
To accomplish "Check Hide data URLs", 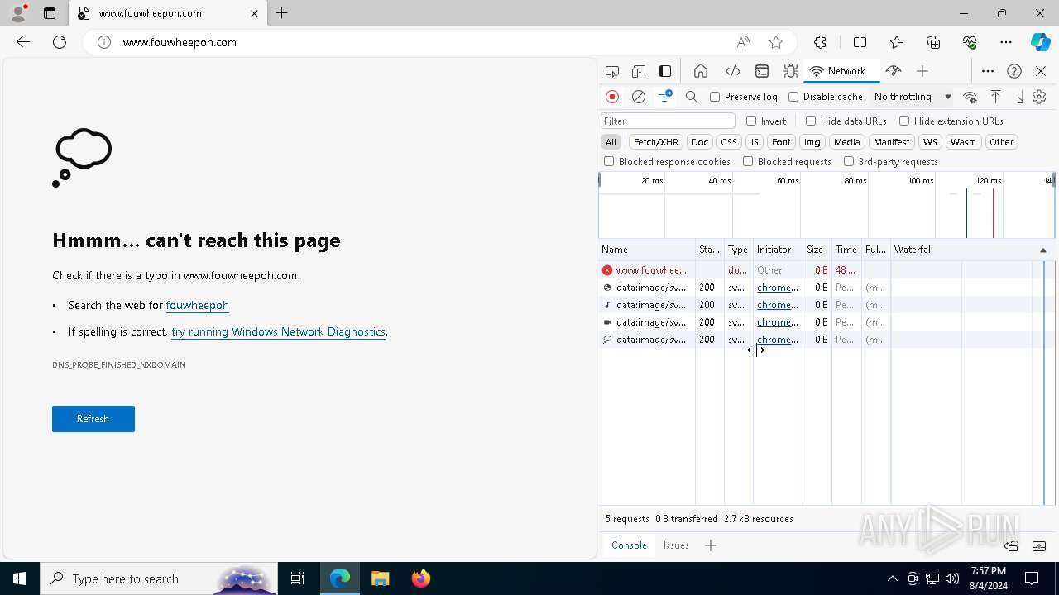I will click(811, 121).
